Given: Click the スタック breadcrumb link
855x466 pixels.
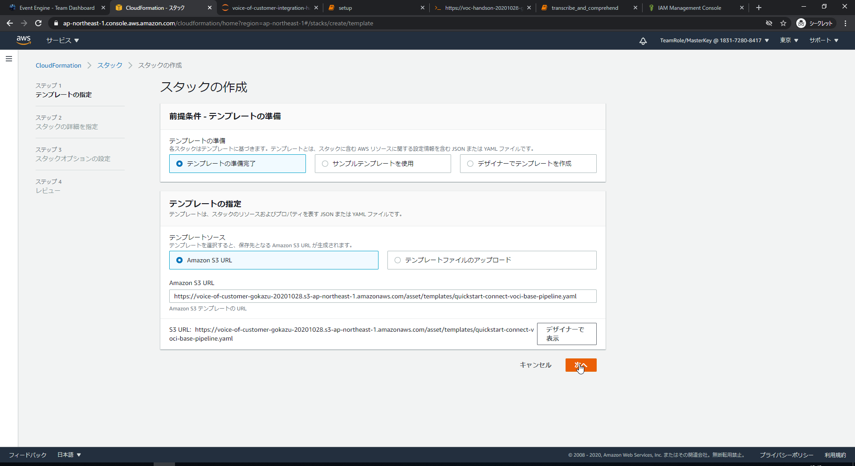Looking at the screenshot, I should click(x=110, y=65).
